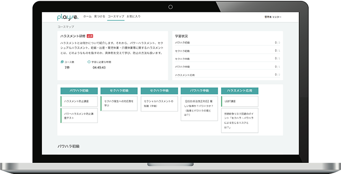Click the セクハラ中級 progress row
The height and width of the screenshot is (174, 341).
pos(227,59)
